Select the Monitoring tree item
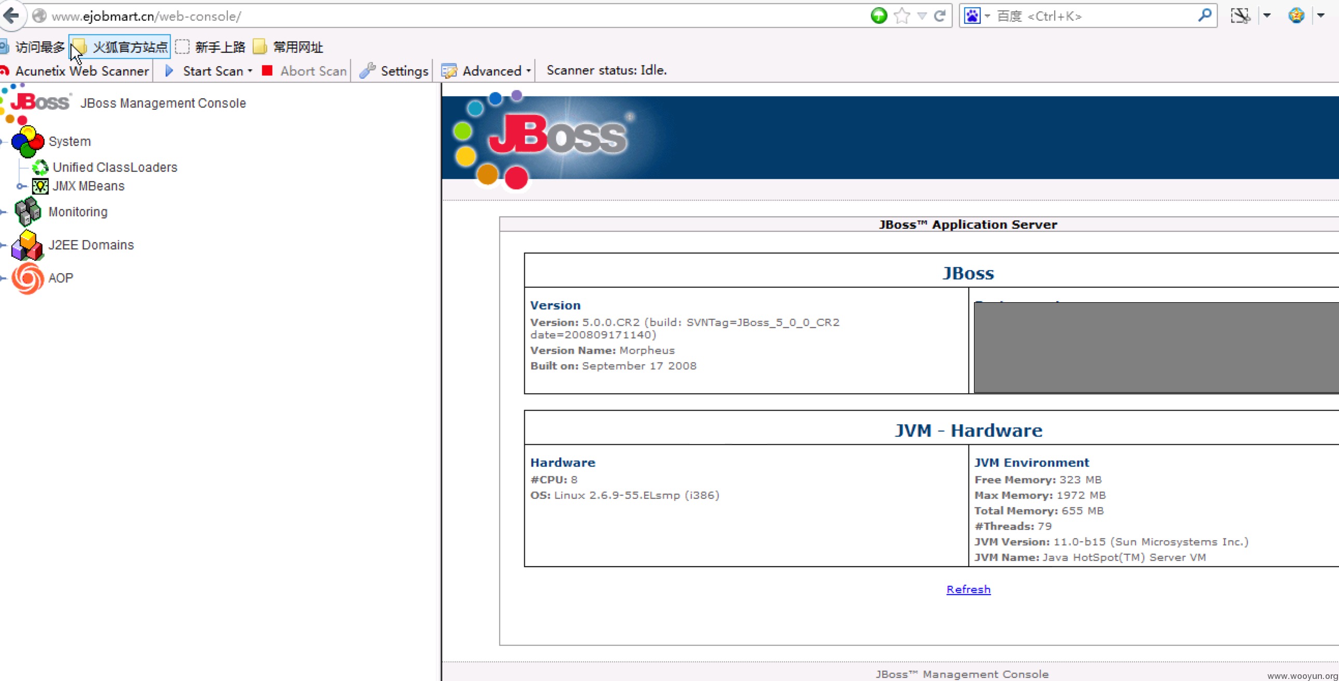This screenshot has width=1339, height=681. pos(78,212)
